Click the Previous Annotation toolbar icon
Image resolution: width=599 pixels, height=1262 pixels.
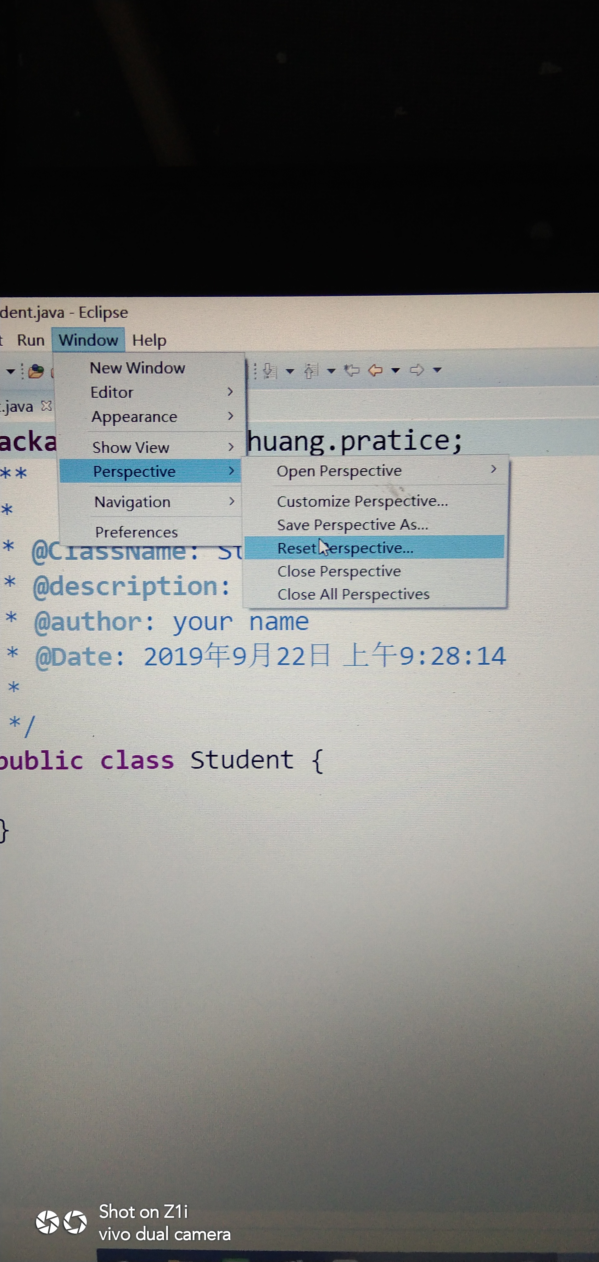311,371
